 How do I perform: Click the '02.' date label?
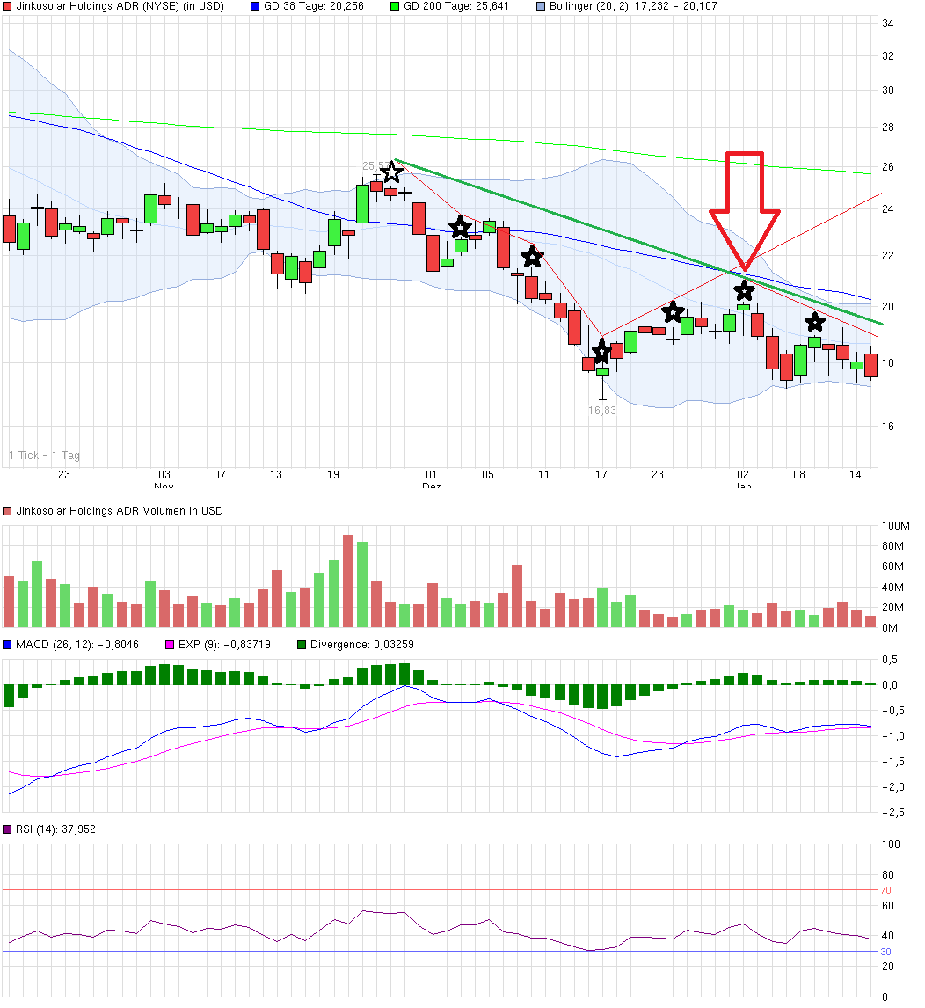tap(744, 475)
